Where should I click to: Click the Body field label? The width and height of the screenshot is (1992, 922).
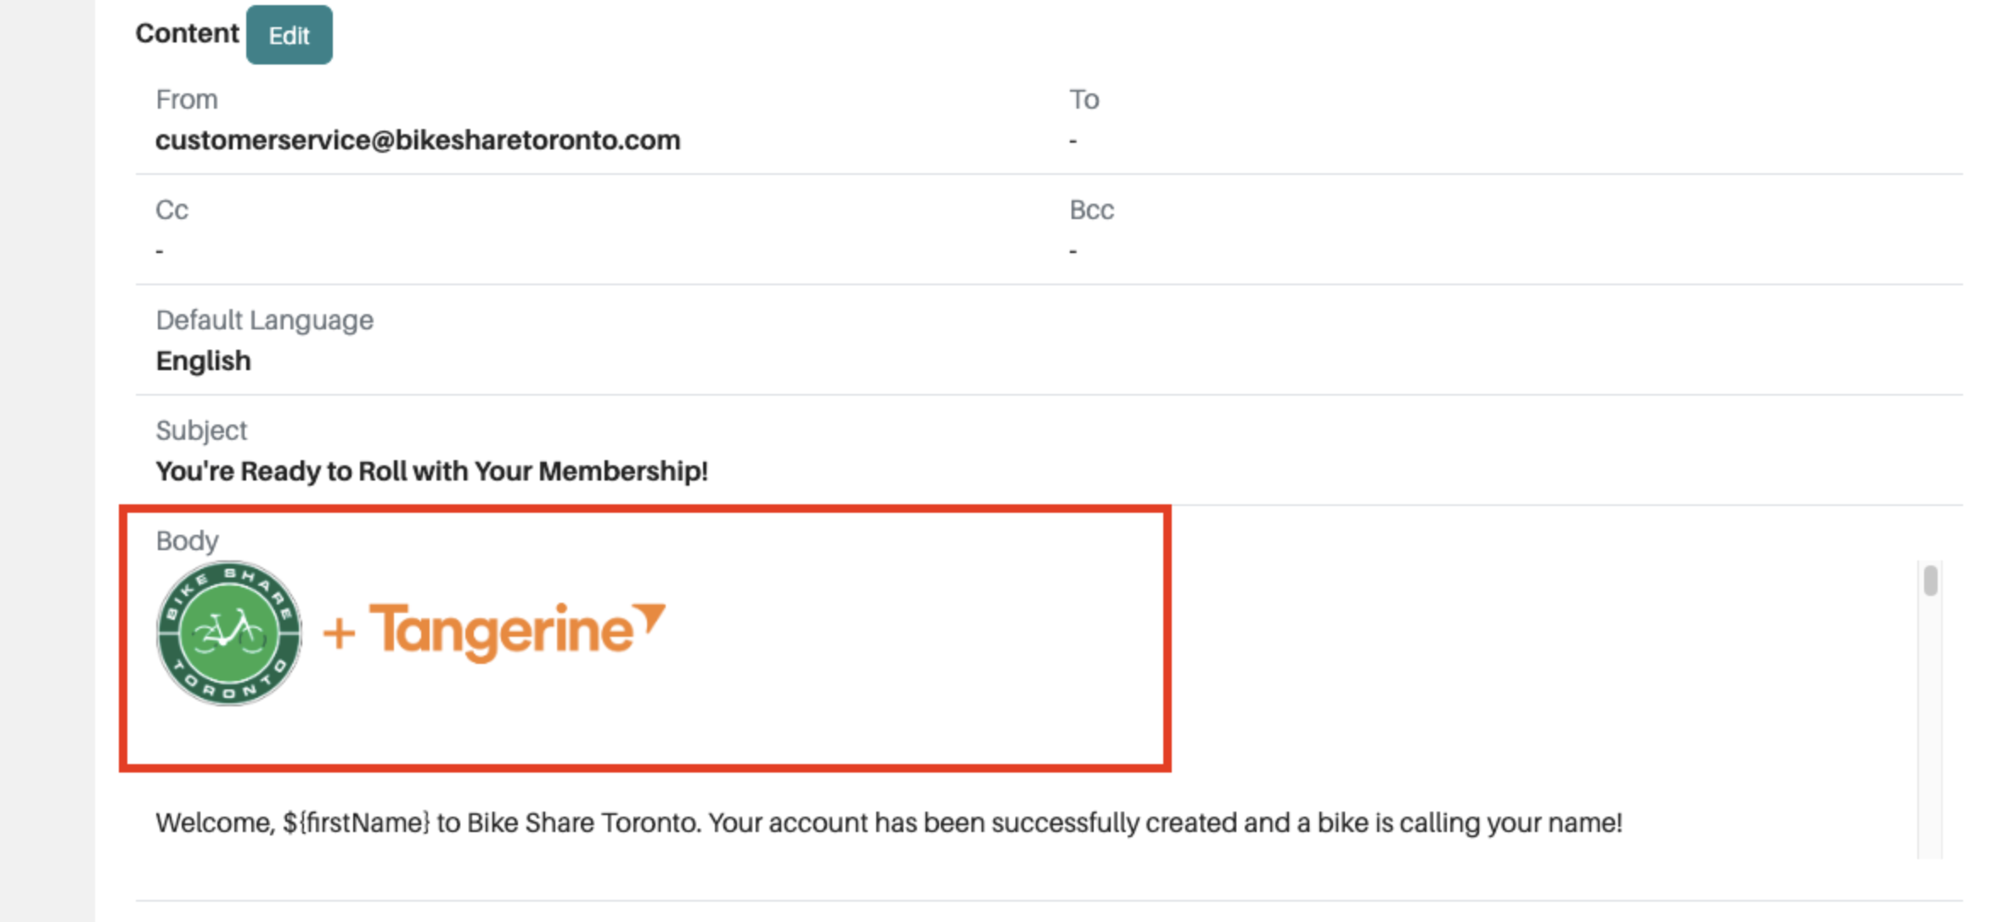187,541
